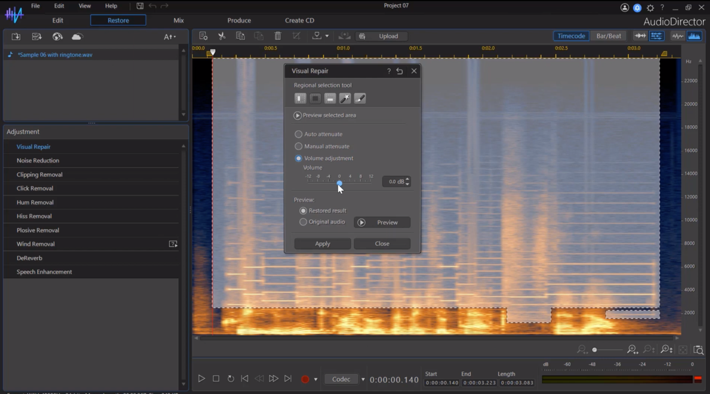Click the zoom to selection icon
The image size is (710, 394).
coord(699,350)
